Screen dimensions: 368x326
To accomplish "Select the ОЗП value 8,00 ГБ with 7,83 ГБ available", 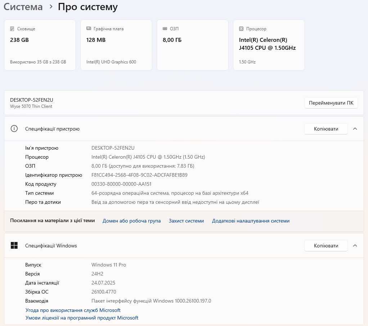I will [x=143, y=166].
